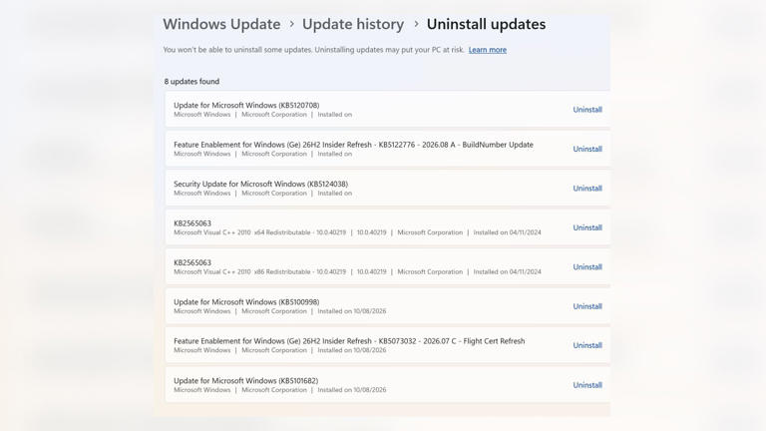Open the Learn more link

pyautogui.click(x=487, y=50)
